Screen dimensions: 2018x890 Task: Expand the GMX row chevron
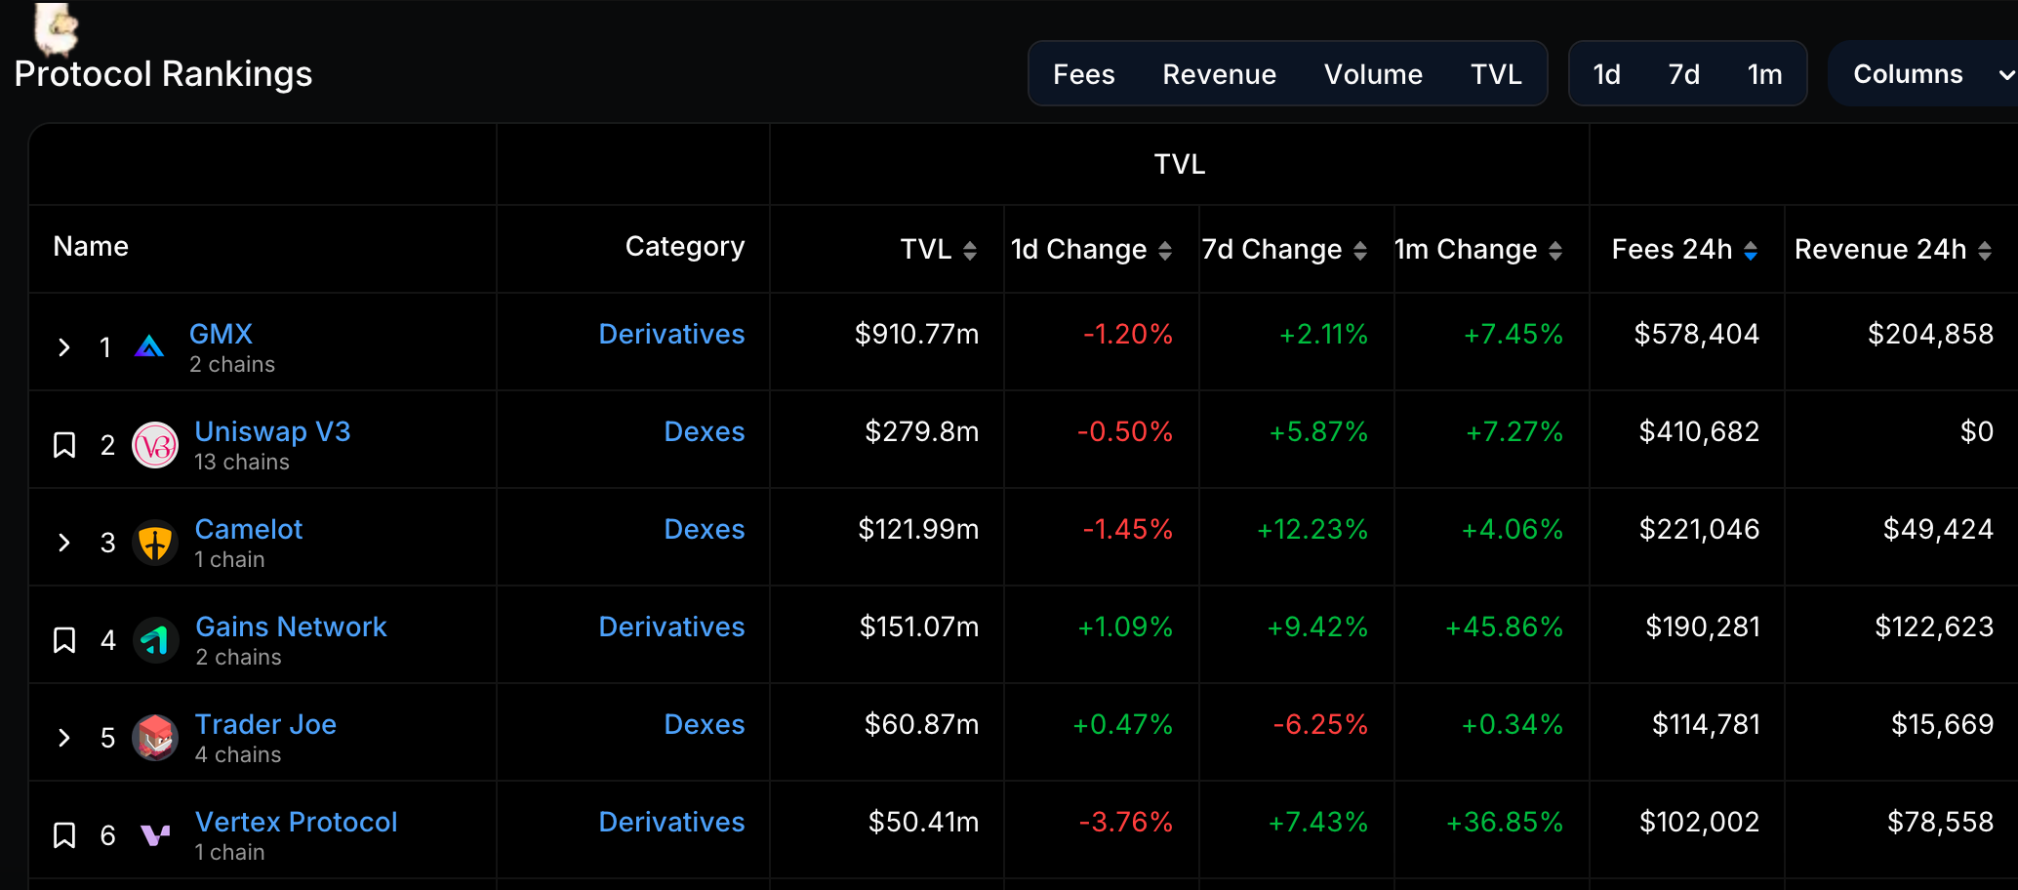64,347
